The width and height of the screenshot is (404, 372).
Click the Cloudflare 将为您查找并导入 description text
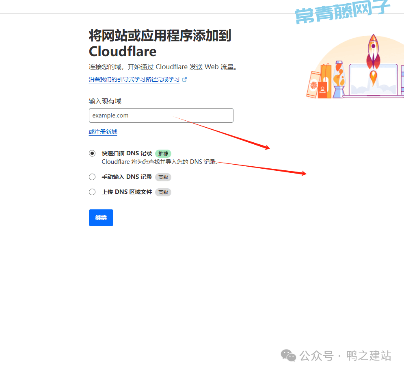(x=160, y=162)
